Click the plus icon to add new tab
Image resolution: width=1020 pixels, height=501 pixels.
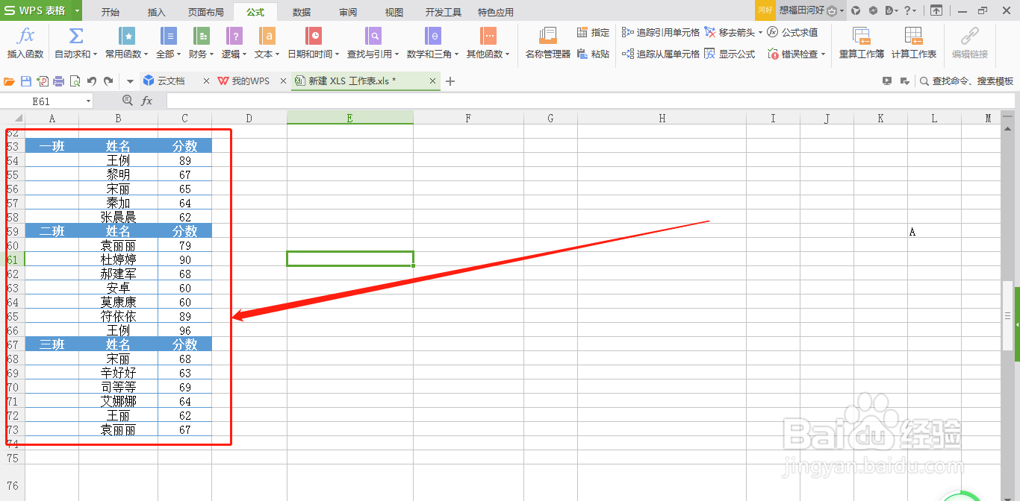(x=450, y=81)
